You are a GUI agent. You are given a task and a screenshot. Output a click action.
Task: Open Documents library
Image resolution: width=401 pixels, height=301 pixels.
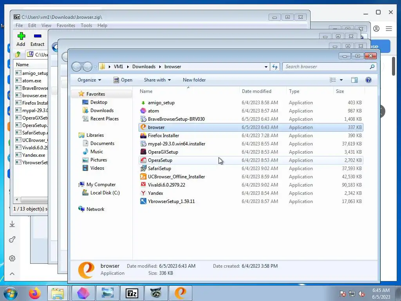pos(102,143)
